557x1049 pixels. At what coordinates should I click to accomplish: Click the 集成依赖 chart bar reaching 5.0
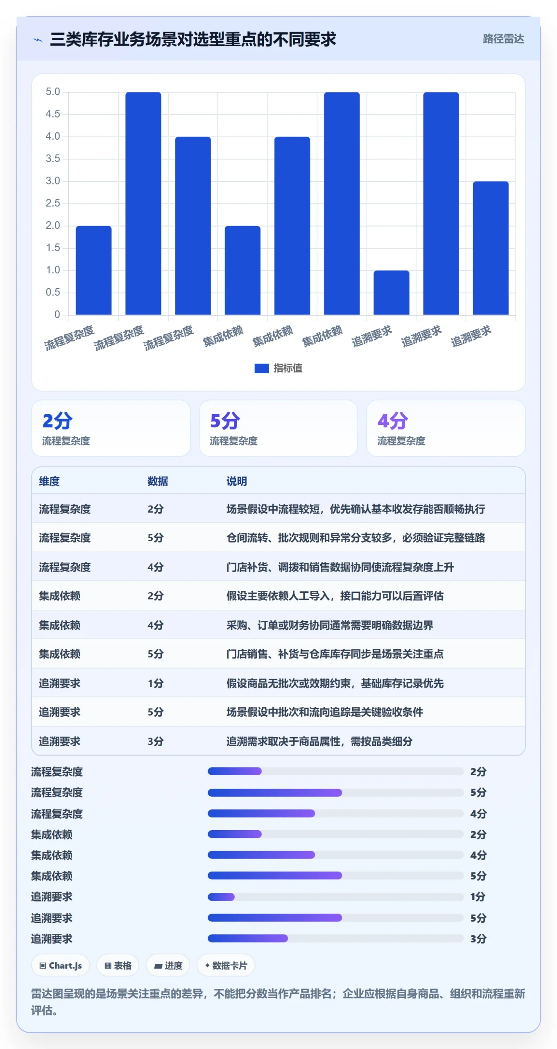click(342, 204)
